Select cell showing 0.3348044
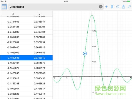This screenshot has width=132, height=99. pos(39,22)
